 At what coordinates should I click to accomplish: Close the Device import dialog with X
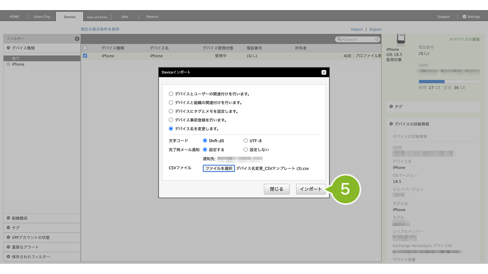click(324, 72)
